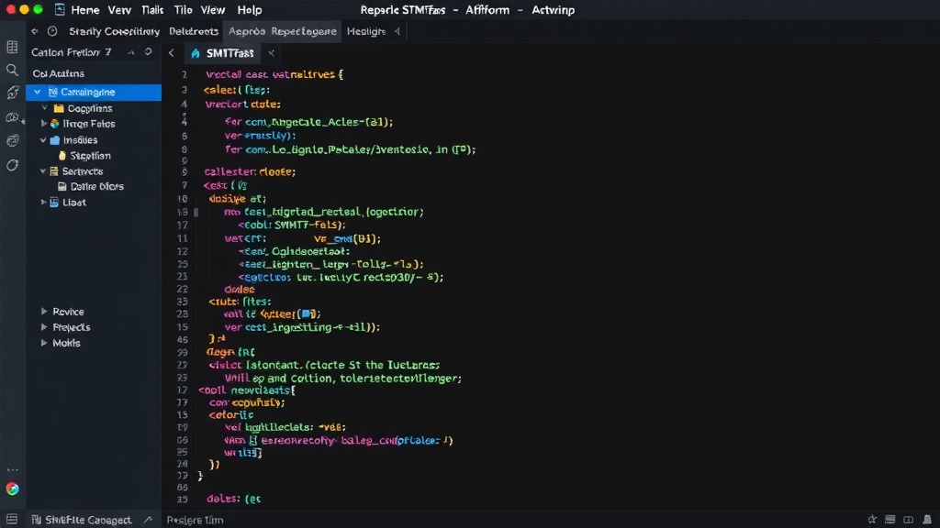The width and height of the screenshot is (940, 528).
Task: Click the back arrow in toolbar
Action: 35,31
